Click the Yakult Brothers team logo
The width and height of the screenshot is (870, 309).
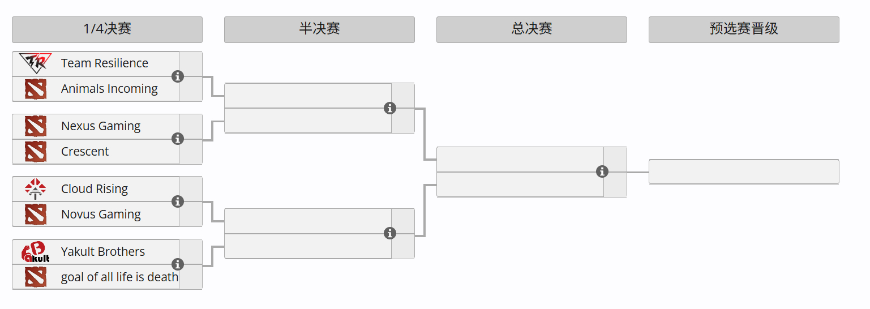[35, 252]
